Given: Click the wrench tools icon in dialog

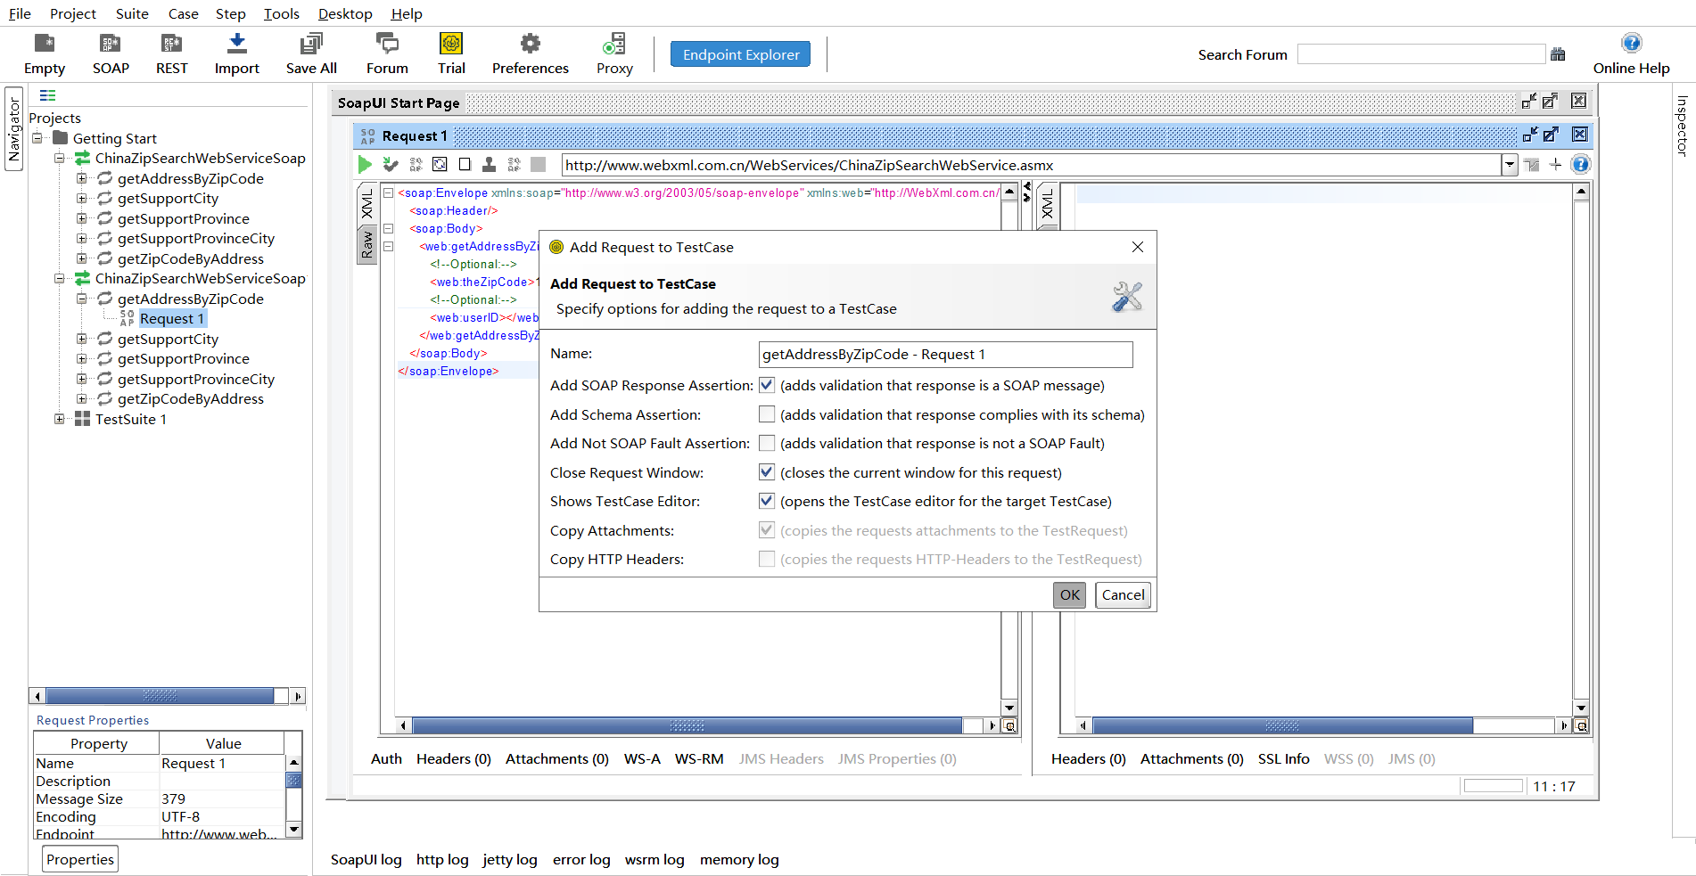Looking at the screenshot, I should 1127,297.
